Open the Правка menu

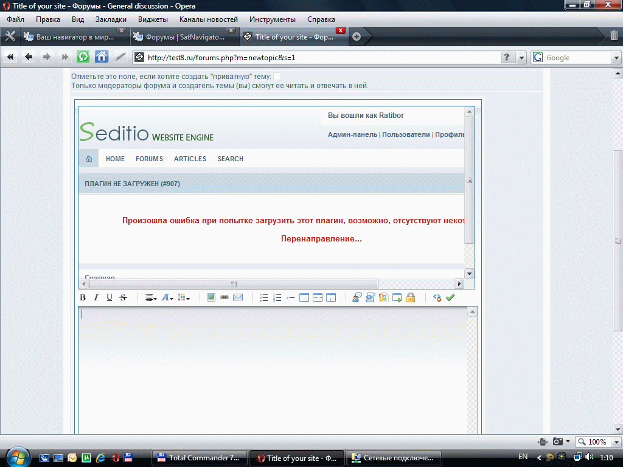tap(47, 19)
